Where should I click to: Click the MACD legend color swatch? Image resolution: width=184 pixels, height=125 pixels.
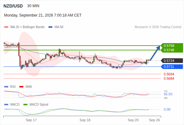[6, 105]
